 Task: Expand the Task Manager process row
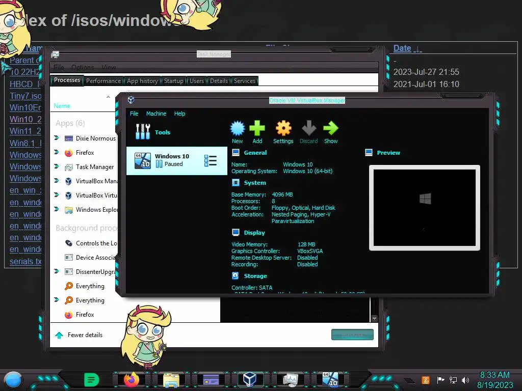coord(56,166)
